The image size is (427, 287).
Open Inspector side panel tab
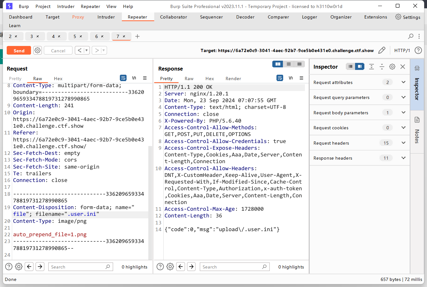(x=417, y=84)
